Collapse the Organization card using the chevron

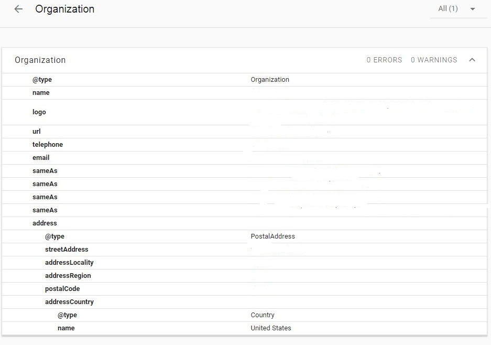472,60
